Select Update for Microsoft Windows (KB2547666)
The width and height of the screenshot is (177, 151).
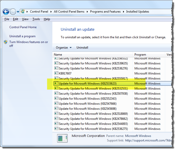pos(88,104)
